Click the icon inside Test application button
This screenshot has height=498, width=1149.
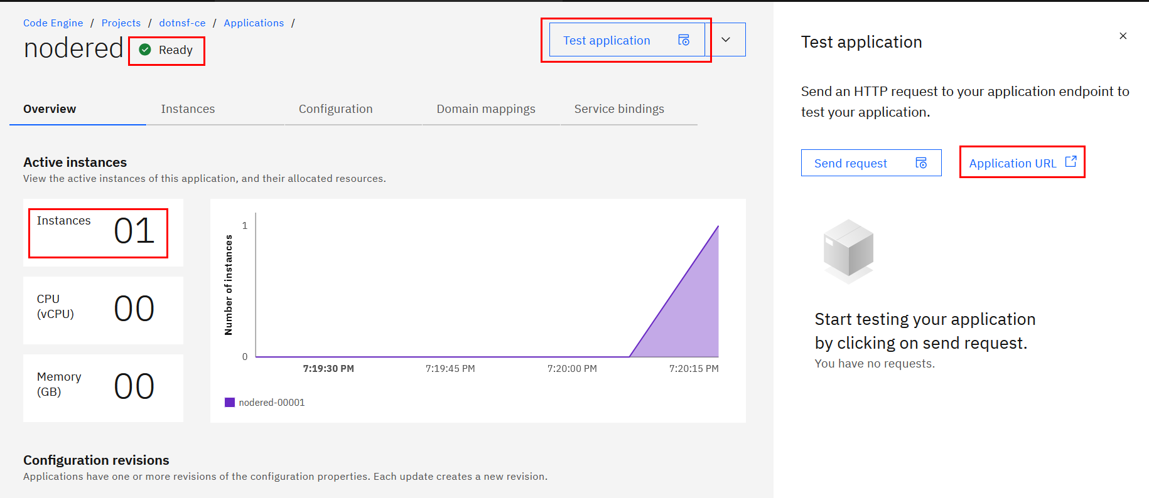coord(684,40)
